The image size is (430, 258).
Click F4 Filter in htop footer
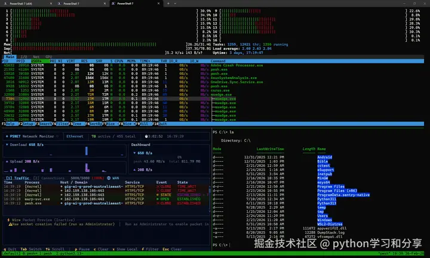(60, 124)
